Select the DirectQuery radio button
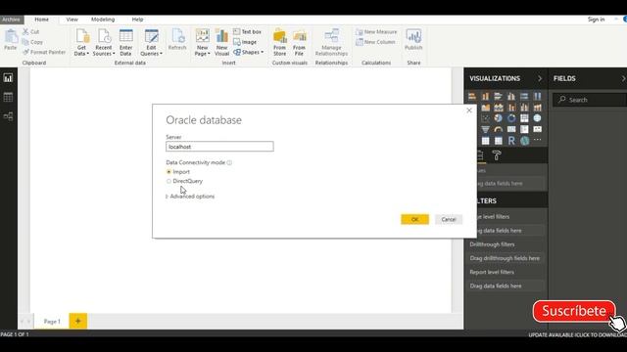 click(169, 181)
